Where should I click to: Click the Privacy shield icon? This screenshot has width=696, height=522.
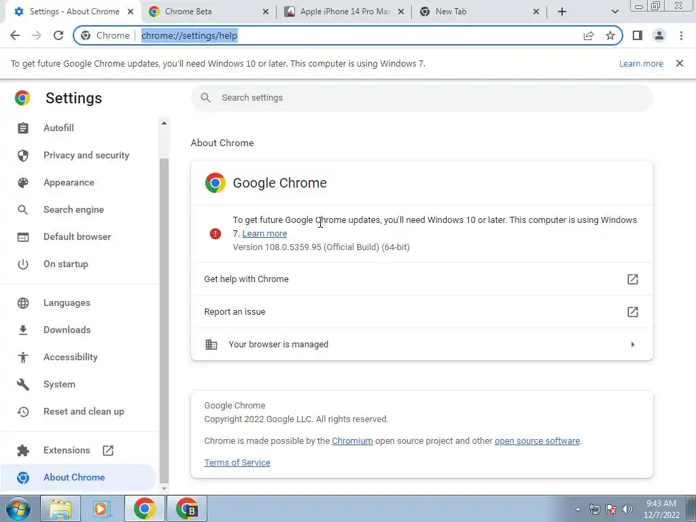[x=23, y=156]
